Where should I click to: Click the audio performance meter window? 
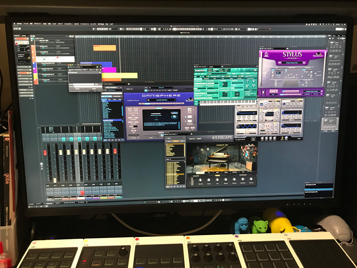coord(319,190)
